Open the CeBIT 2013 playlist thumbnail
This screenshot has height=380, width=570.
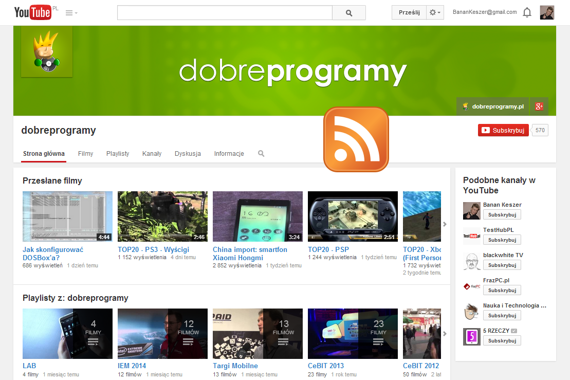(353, 333)
